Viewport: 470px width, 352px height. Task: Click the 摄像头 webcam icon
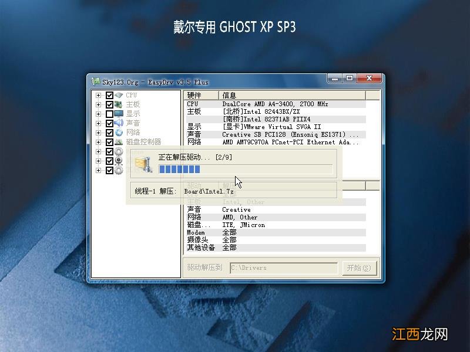[119, 161]
